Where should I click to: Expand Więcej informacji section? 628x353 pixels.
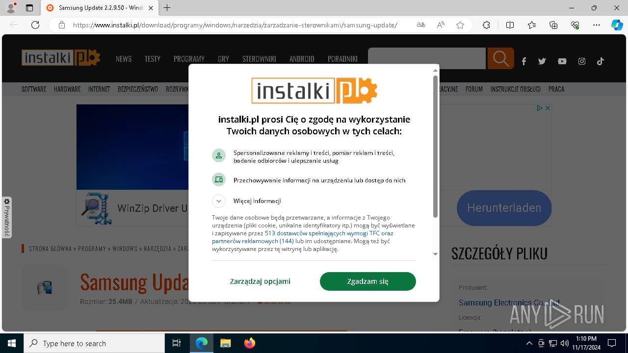[x=219, y=201]
